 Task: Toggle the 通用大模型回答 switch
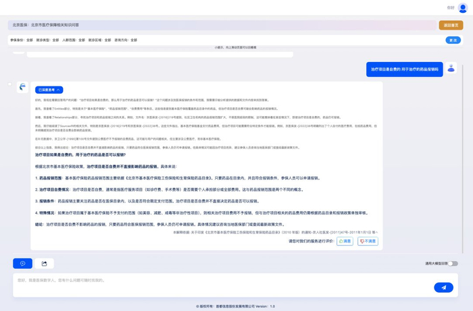(x=453, y=263)
